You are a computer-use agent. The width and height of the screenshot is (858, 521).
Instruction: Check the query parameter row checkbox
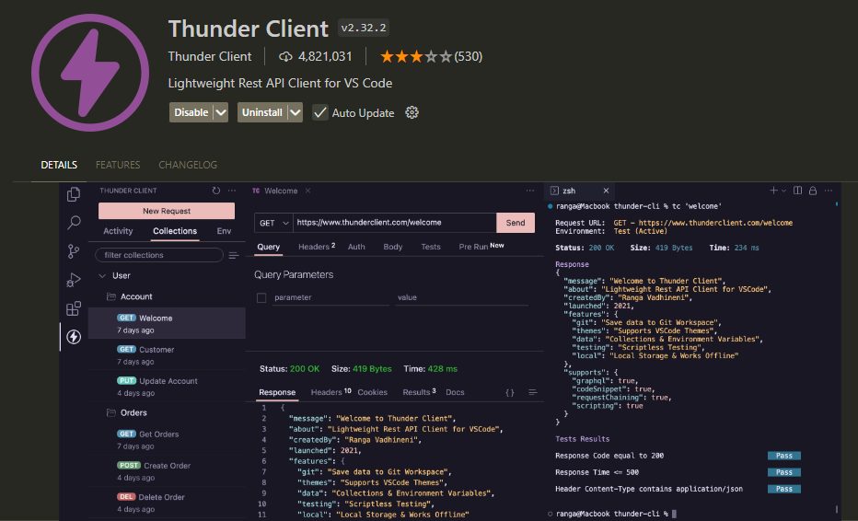click(261, 297)
